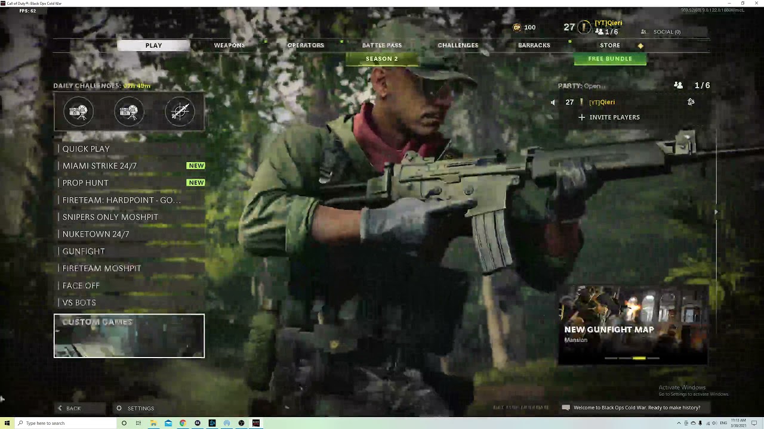764x429 pixels.
Task: Mute voice with speaker icon beside Qieri
Action: (x=553, y=102)
